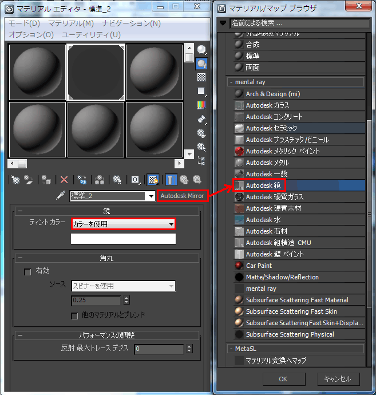Click sample slots scroll right arrow
This screenshot has height=395, width=376.
click(179, 164)
